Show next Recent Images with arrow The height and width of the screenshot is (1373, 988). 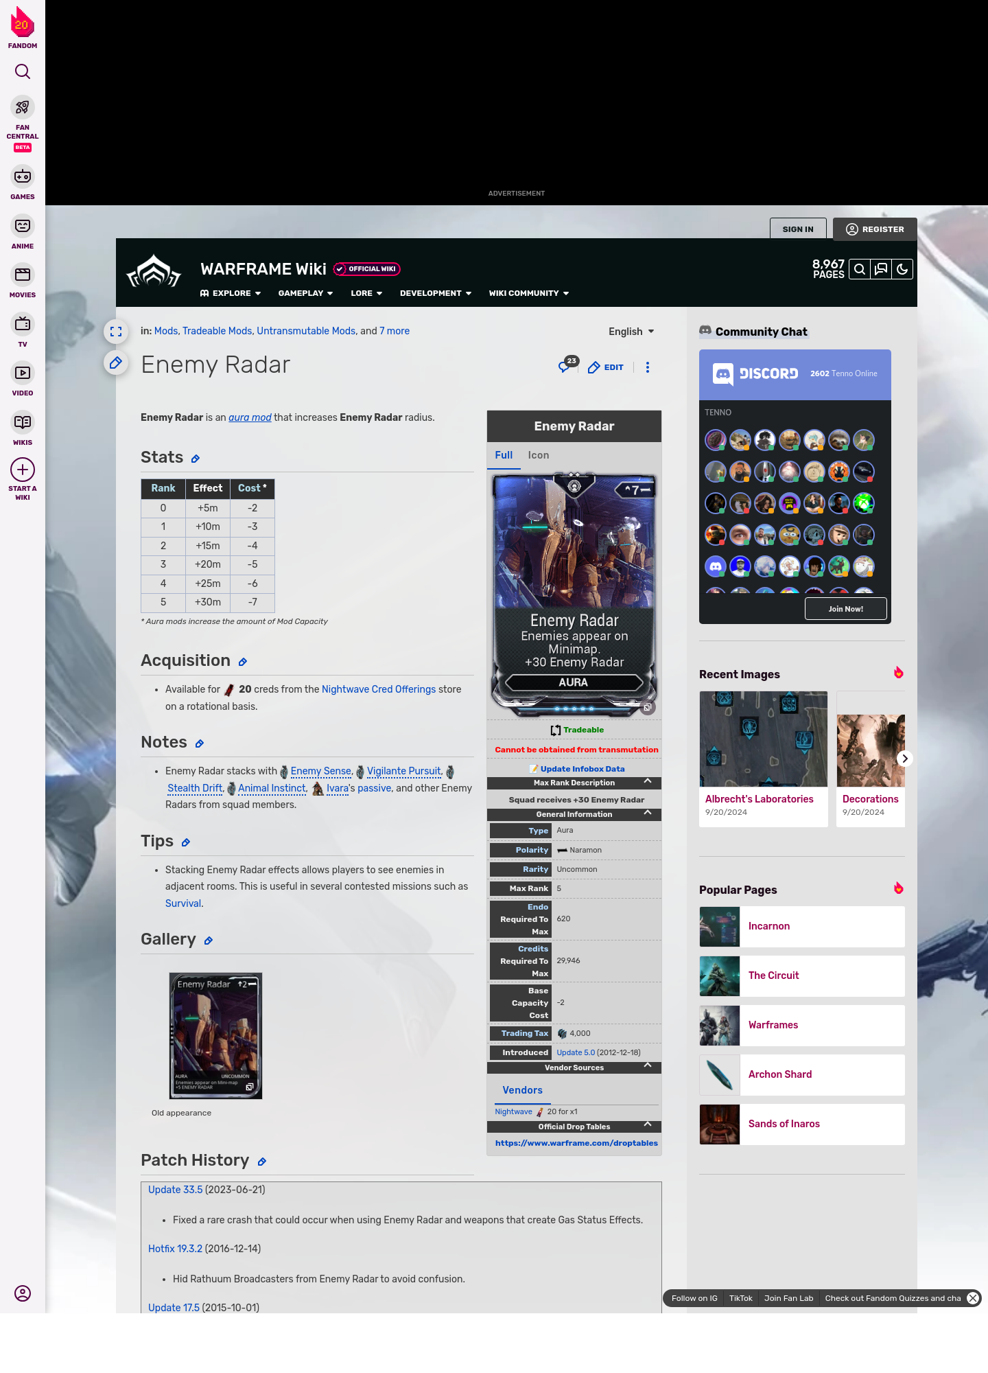coord(905,759)
